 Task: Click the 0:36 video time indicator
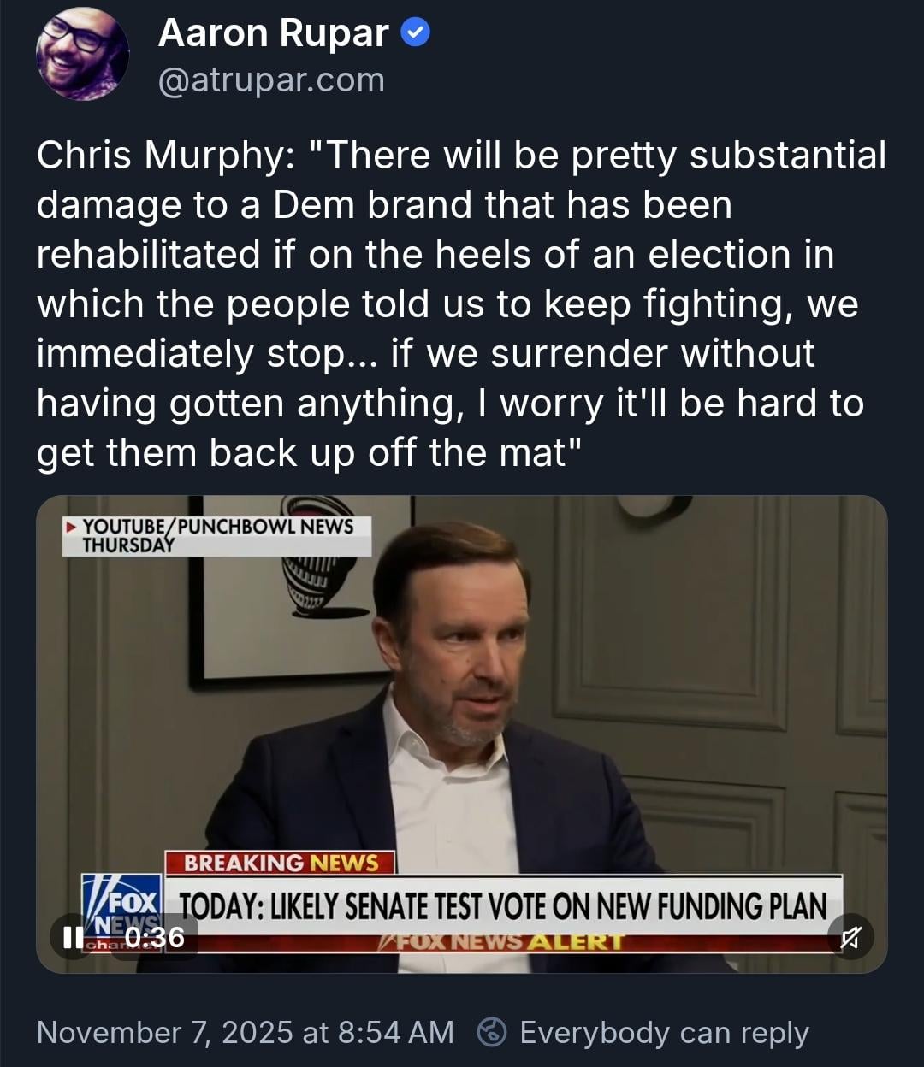tap(155, 937)
